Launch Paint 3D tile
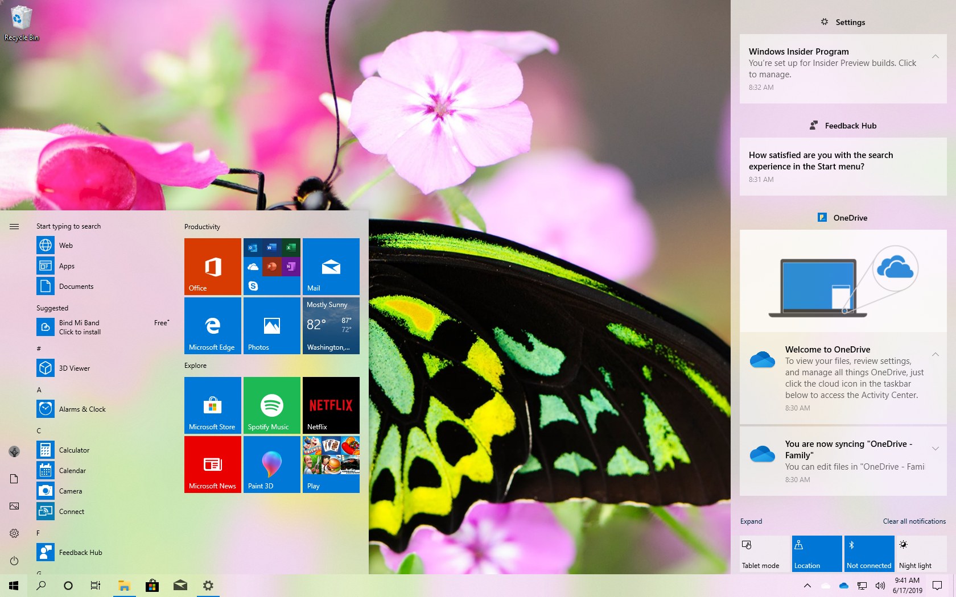This screenshot has width=956, height=597. point(271,464)
